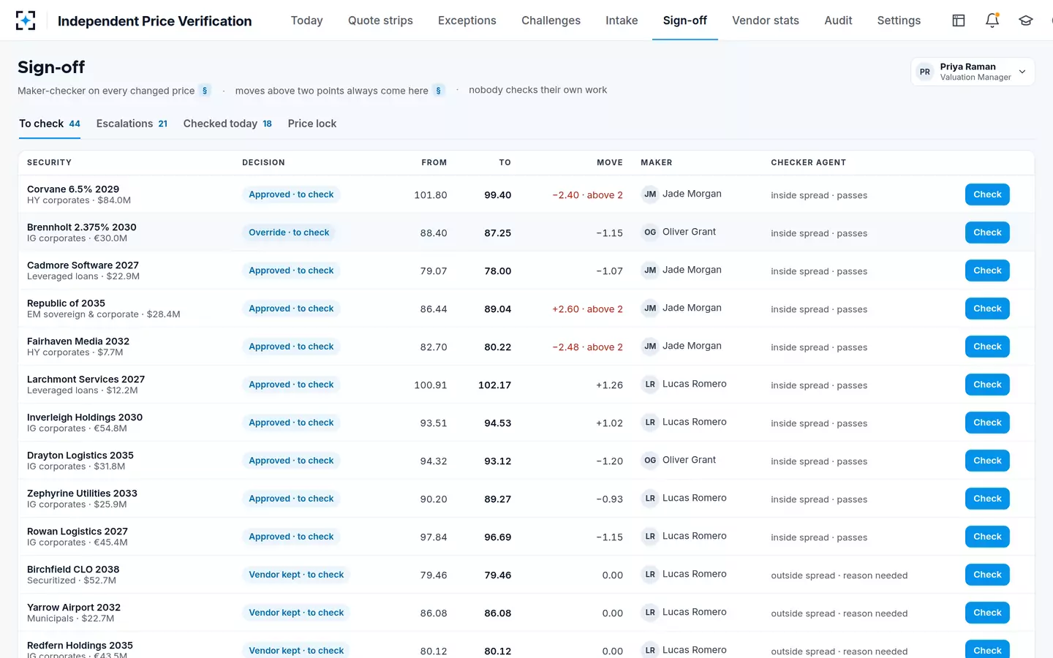Viewport: 1053px width, 658px height.
Task: Open the Today page
Action: point(306,20)
